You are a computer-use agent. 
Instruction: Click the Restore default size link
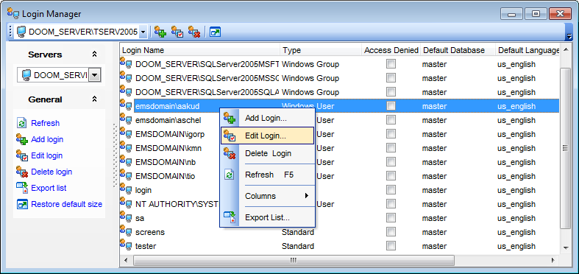(x=67, y=204)
